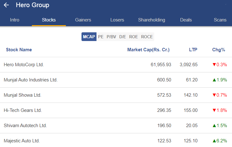The image size is (232, 147).
Task: Click Shivam Autotech 1.5% change
Action: pyautogui.click(x=220, y=126)
